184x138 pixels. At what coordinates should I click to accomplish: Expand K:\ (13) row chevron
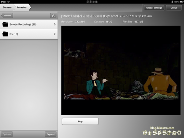(x=55, y=34)
